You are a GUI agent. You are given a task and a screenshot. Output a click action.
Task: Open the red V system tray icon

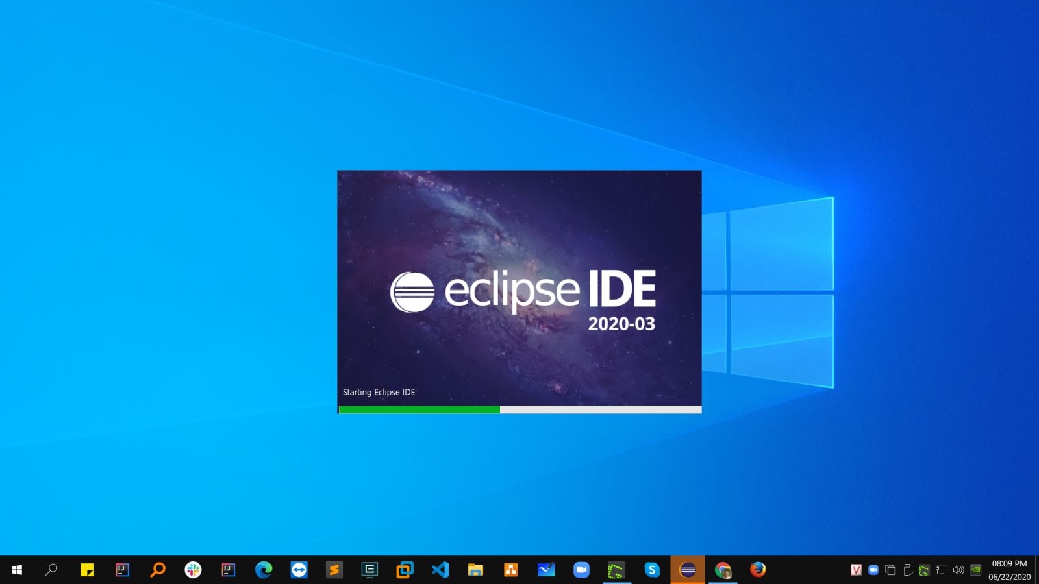[x=856, y=570]
